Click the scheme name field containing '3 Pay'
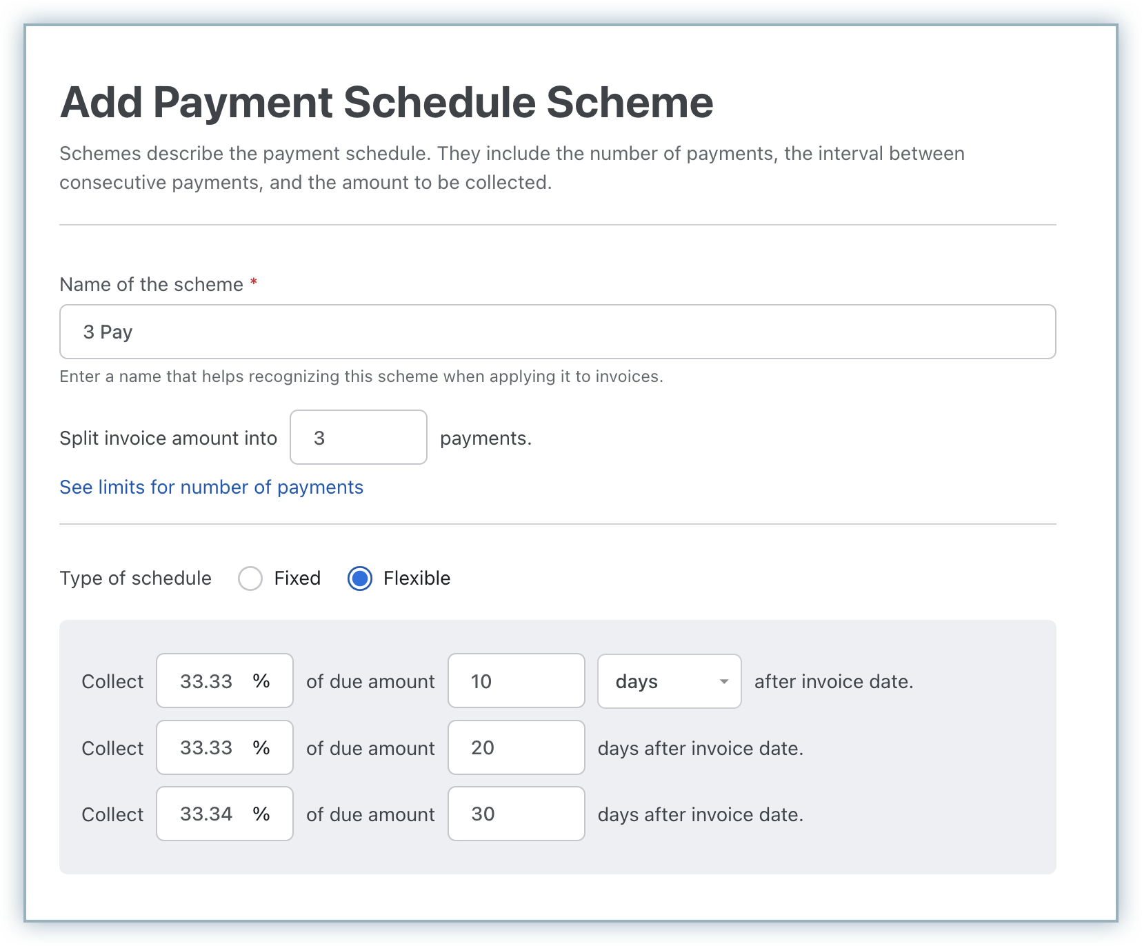This screenshot has width=1142, height=946. (557, 332)
